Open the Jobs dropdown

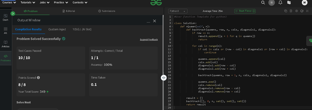click(45, 2)
